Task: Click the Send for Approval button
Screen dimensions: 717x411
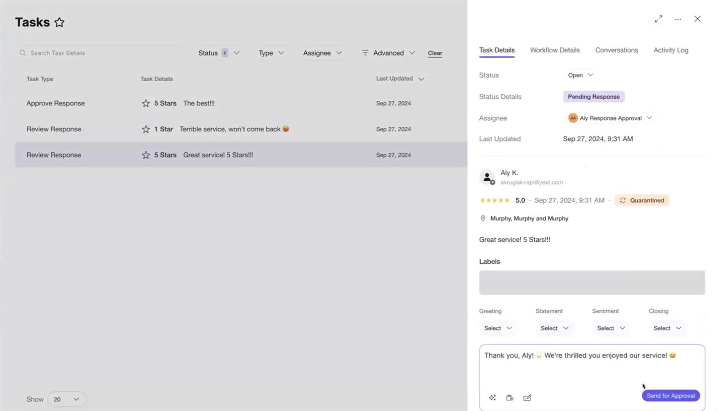Action: (x=670, y=395)
